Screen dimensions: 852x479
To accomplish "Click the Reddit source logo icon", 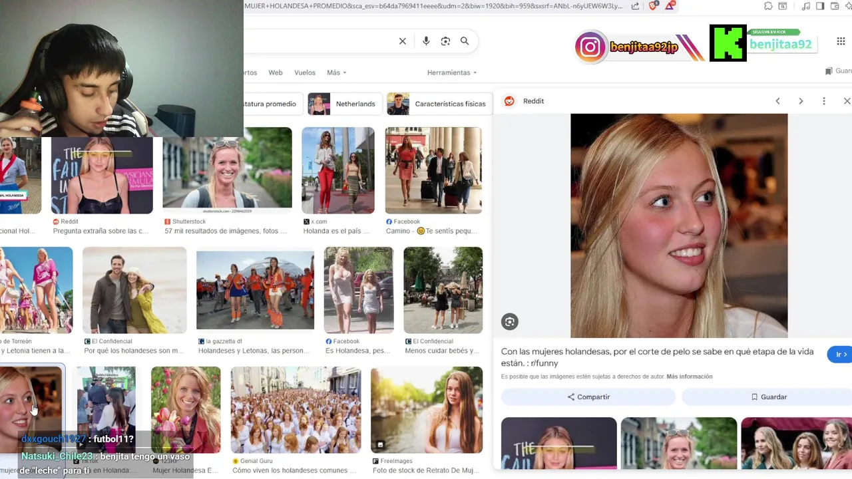I will click(x=509, y=101).
